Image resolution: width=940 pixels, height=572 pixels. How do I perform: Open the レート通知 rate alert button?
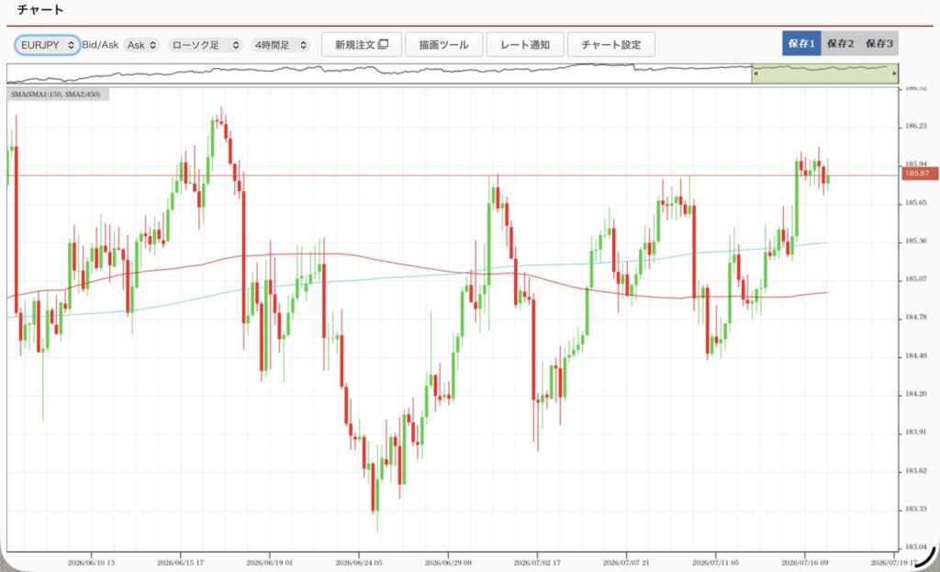tap(525, 44)
